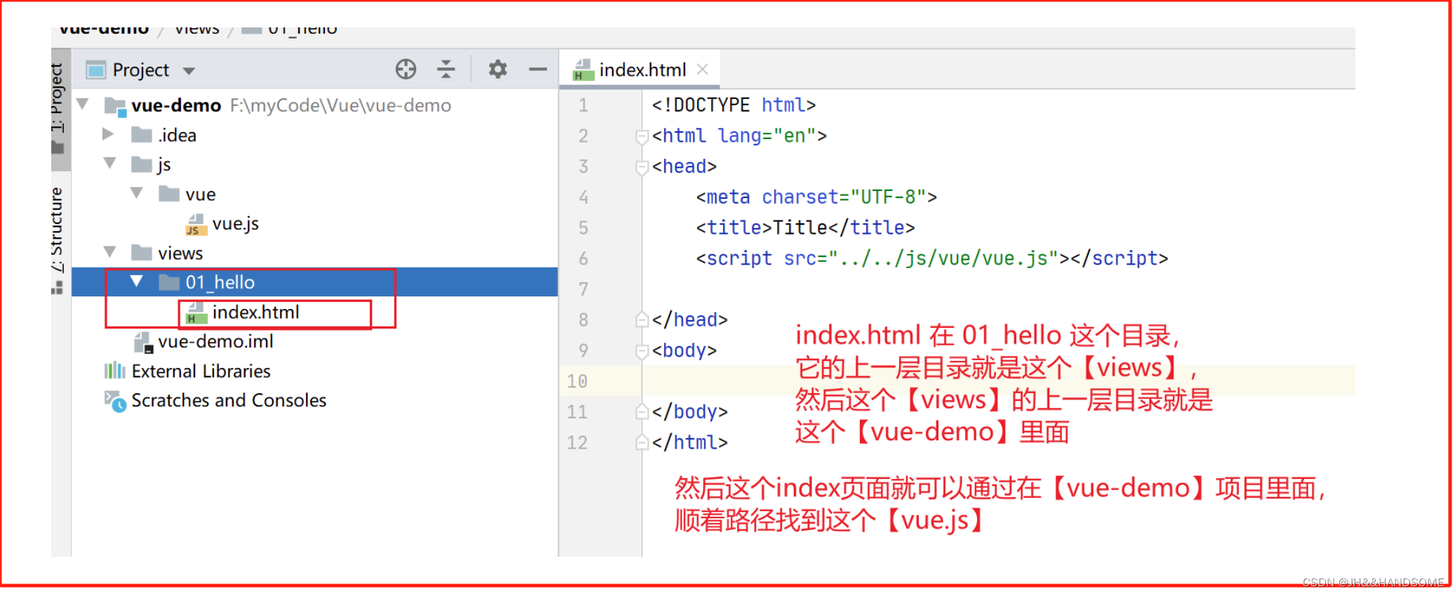The height and width of the screenshot is (594, 1455).
Task: Click the HTML file icon on index.html tab
Action: click(583, 70)
